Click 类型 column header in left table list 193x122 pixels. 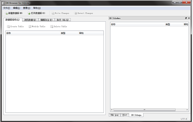69,33
